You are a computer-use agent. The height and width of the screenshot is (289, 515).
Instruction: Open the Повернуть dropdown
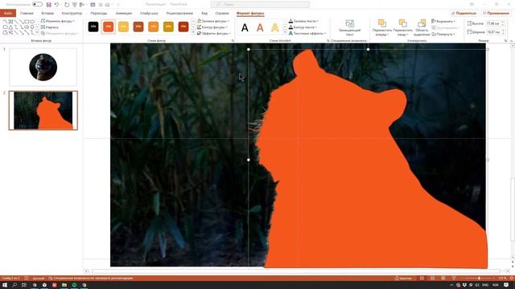[443, 34]
